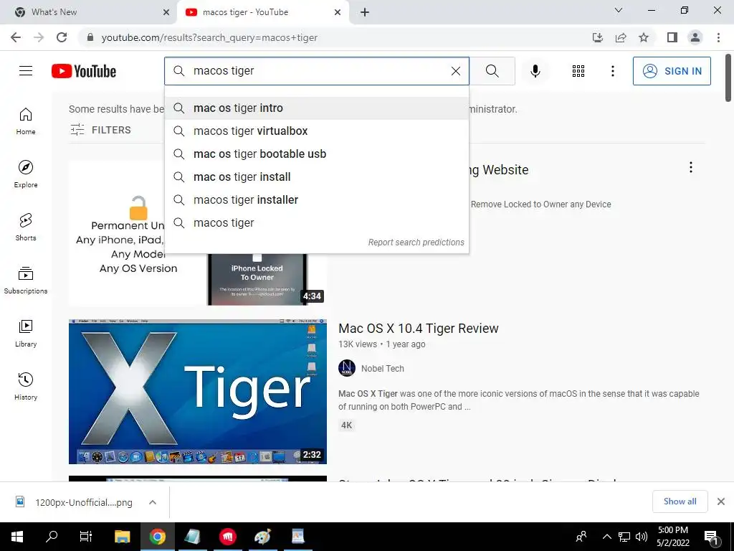Share this page from address bar
This screenshot has width=734, height=551.
tap(621, 37)
